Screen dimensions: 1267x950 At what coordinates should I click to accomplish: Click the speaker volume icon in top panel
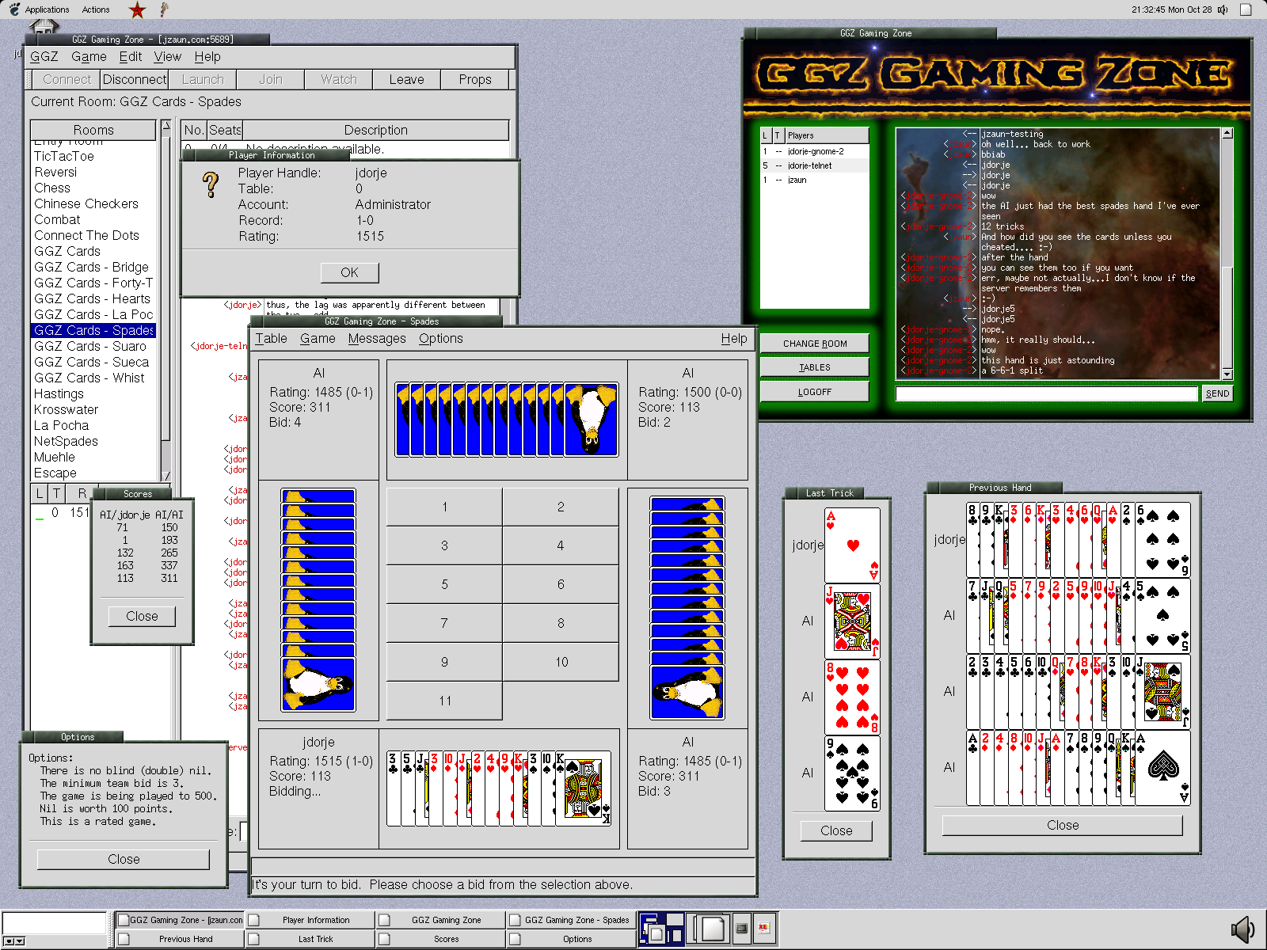1223,9
